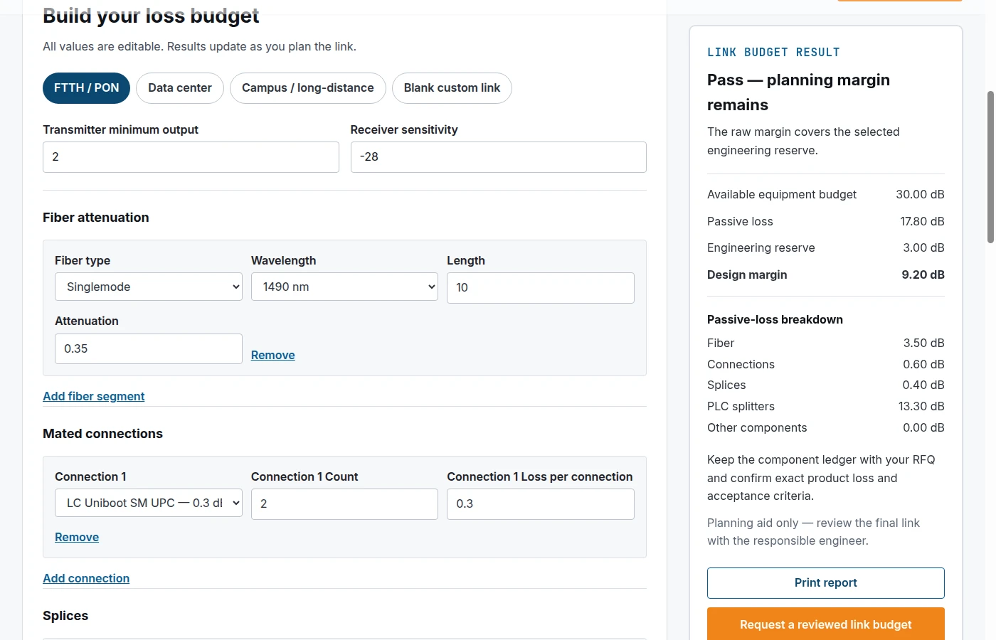Edit Connection 1 Loss per connection field
Viewport: 996px width, 640px height.
541,504
